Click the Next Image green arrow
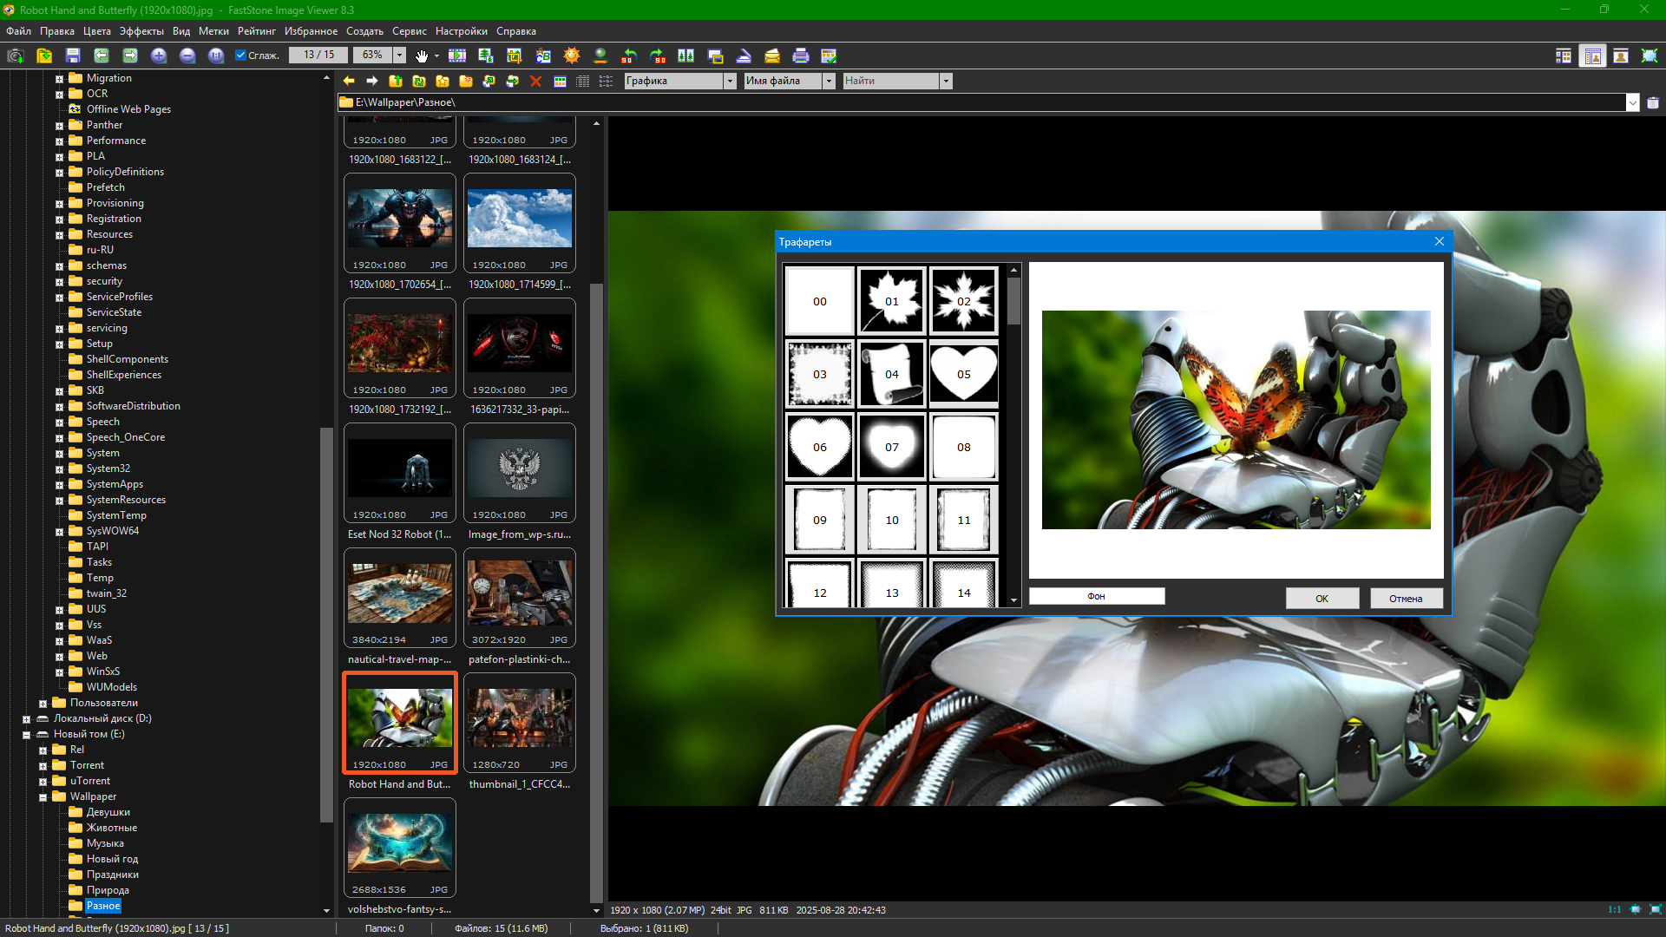 pyautogui.click(x=130, y=56)
